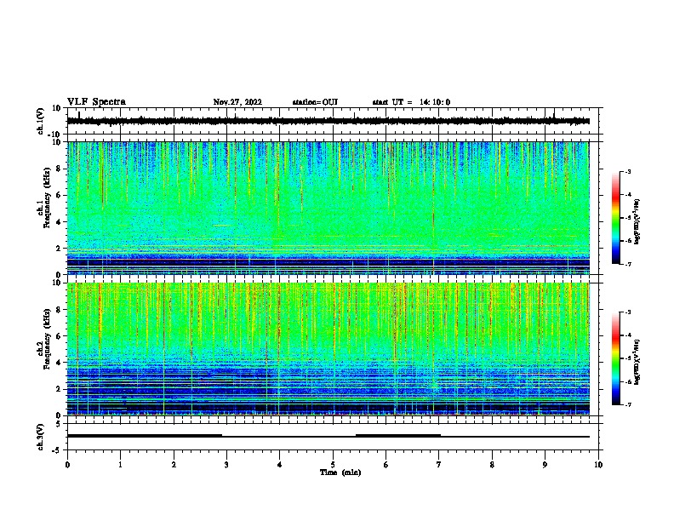Image resolution: width=674 pixels, height=521 pixels.
Task: Click the "-3" label on ch.1 color bar
Action: (627, 172)
